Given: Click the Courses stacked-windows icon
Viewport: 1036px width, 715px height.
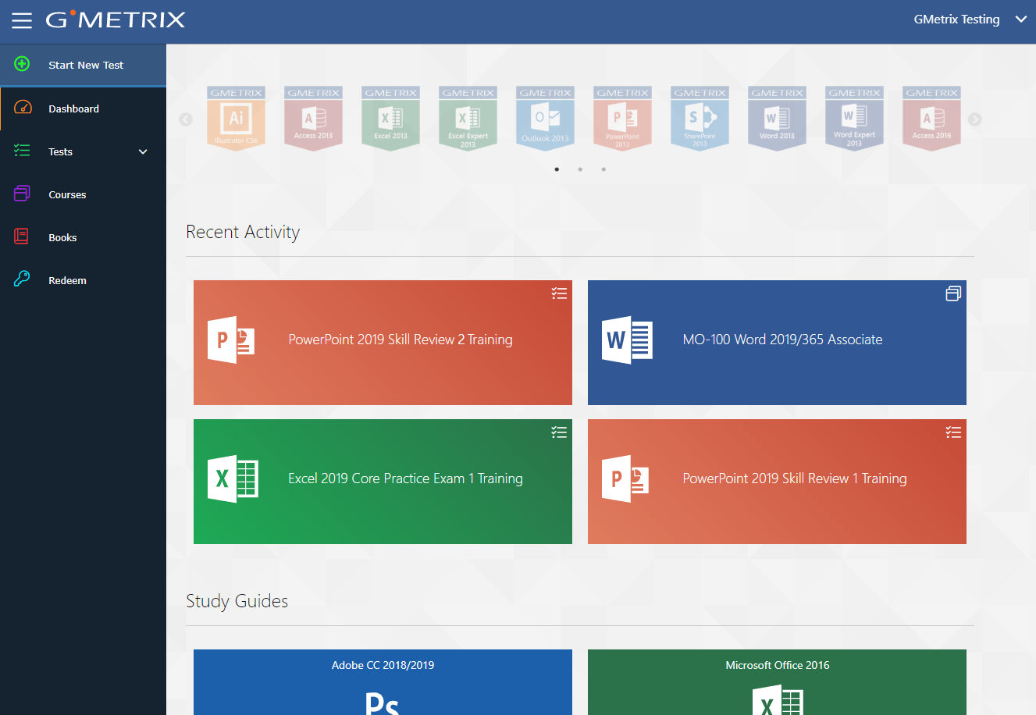Looking at the screenshot, I should pos(22,194).
